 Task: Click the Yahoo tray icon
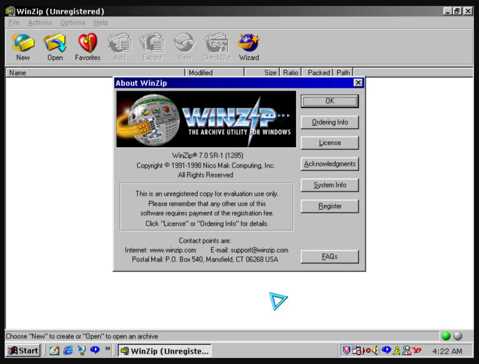tap(417, 350)
